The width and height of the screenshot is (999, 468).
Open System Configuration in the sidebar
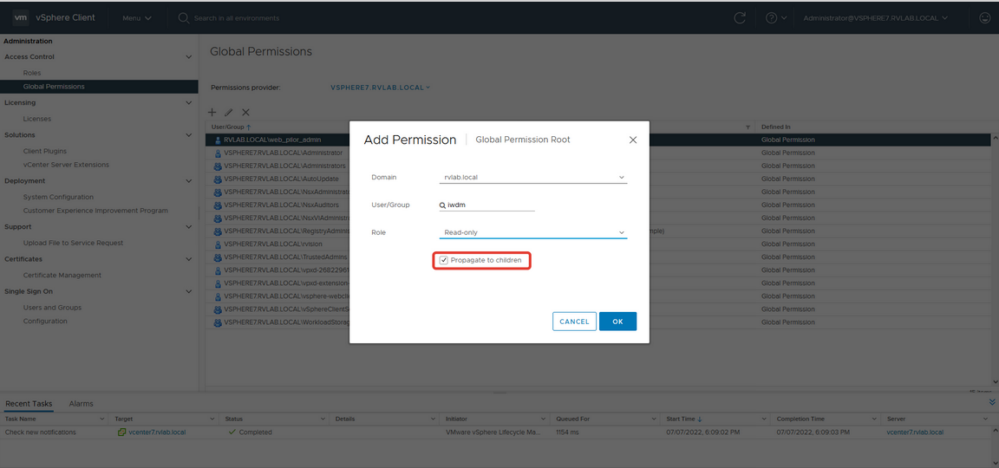pyautogui.click(x=58, y=197)
